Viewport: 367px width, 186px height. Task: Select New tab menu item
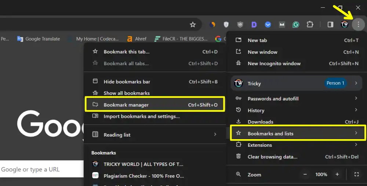297,40
